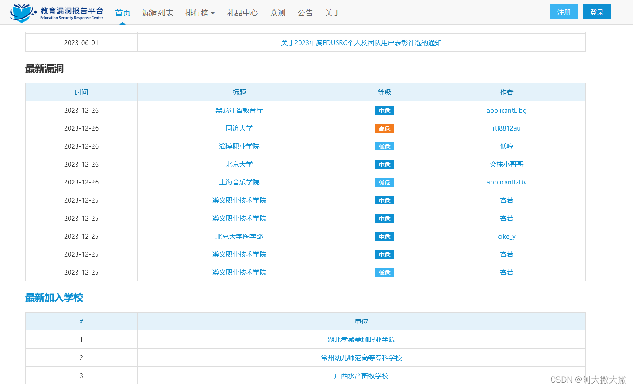
Task: Open 黑龙江省教育厅 vulnerability entry
Action: coord(239,111)
